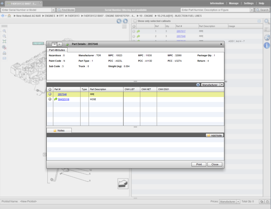Click the blue info icon in right sidebar

coord(267,45)
